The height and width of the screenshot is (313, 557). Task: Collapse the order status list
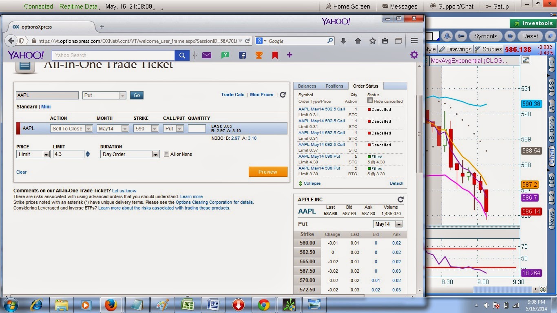point(309,183)
